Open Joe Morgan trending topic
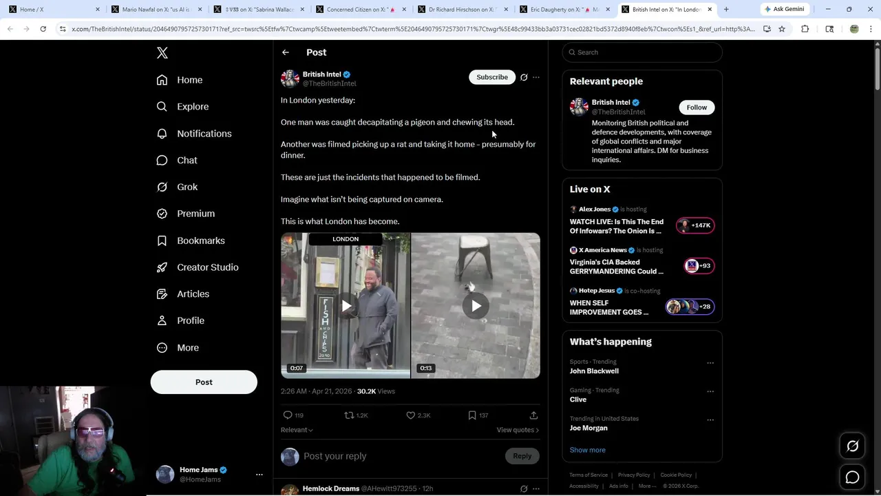This screenshot has width=881, height=496. point(588,428)
